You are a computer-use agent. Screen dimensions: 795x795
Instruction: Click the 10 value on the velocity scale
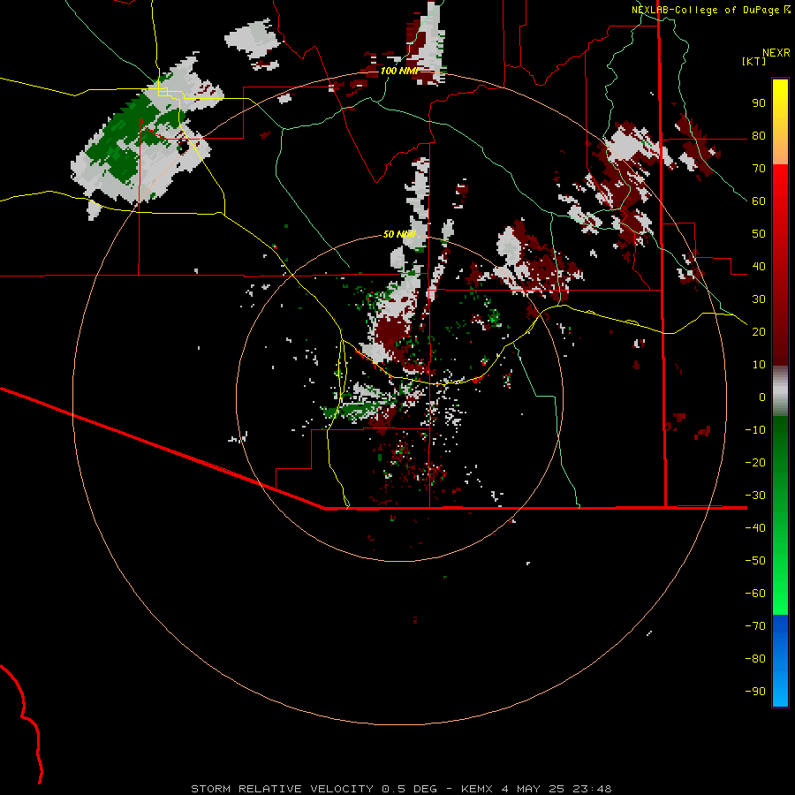click(x=759, y=365)
